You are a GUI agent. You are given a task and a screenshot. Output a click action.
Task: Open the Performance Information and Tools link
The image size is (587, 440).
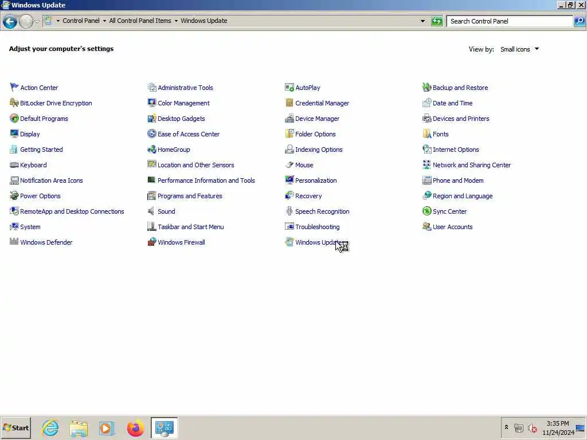point(206,180)
